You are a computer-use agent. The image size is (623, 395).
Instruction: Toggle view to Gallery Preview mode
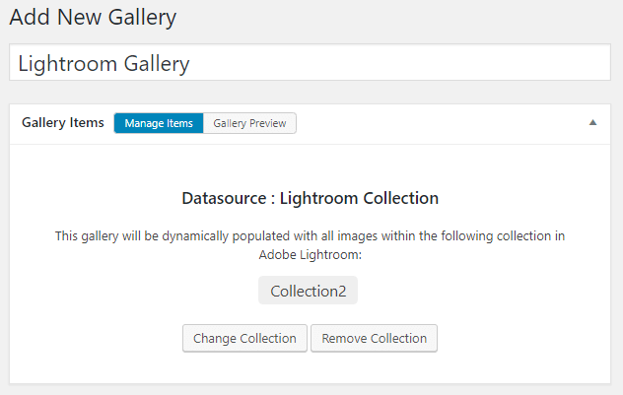click(249, 123)
